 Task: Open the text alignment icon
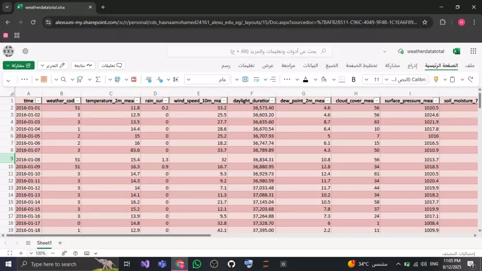(x=273, y=80)
